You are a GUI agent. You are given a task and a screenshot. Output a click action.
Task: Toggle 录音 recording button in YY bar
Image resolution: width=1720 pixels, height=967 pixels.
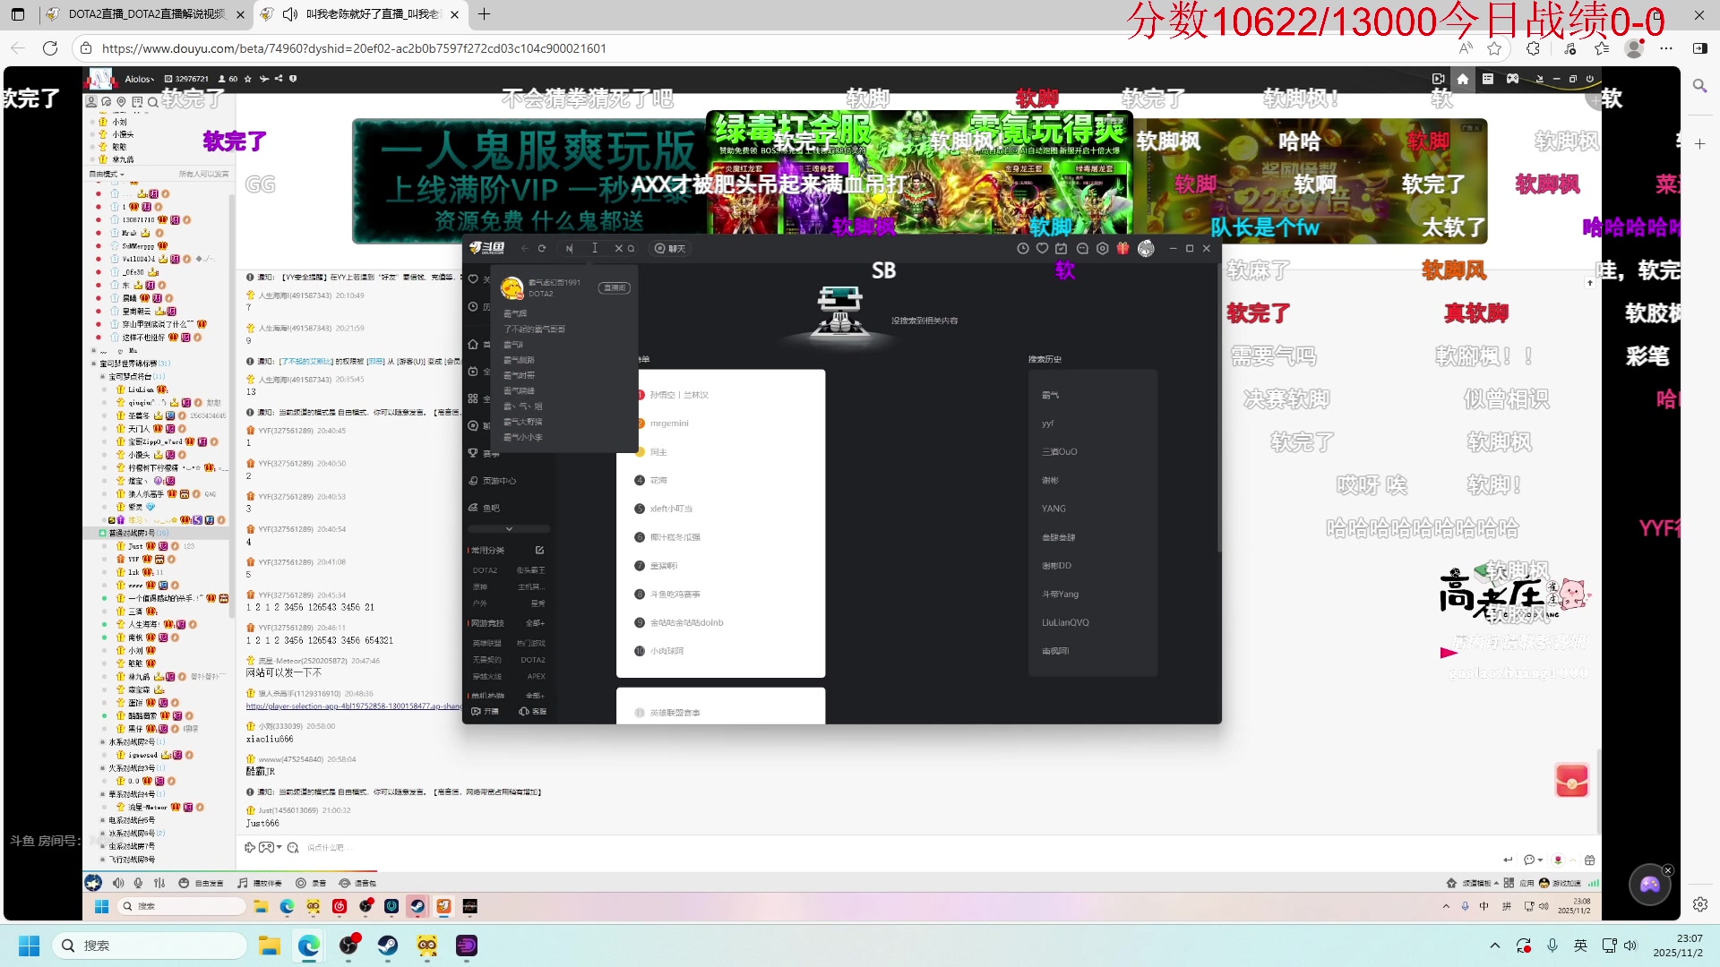pyautogui.click(x=311, y=883)
